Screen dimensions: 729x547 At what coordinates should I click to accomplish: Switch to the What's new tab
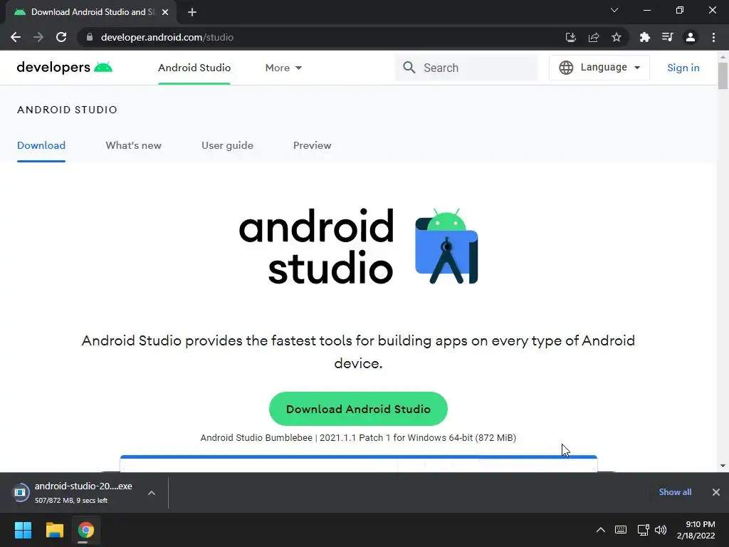click(x=133, y=145)
